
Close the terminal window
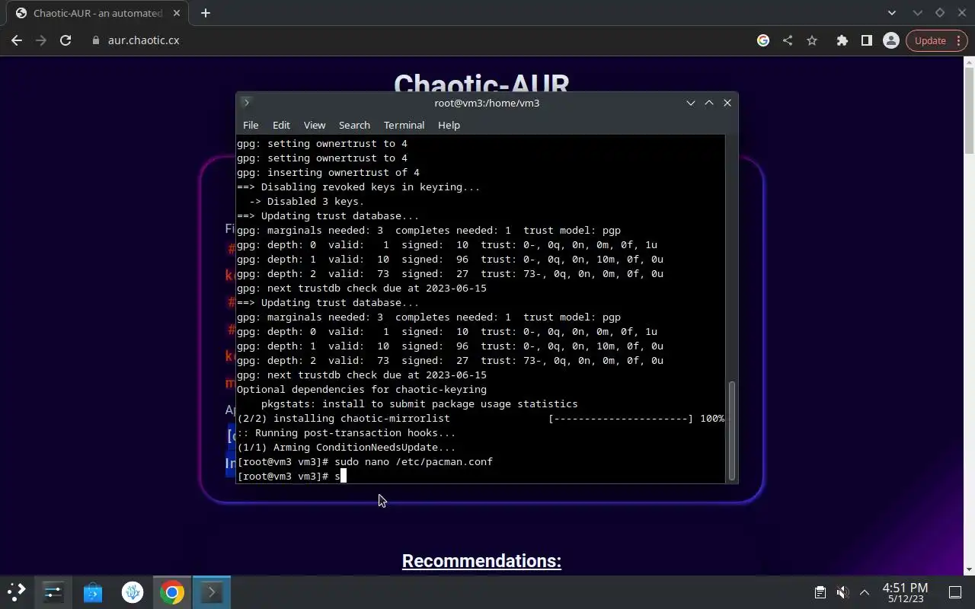(727, 103)
